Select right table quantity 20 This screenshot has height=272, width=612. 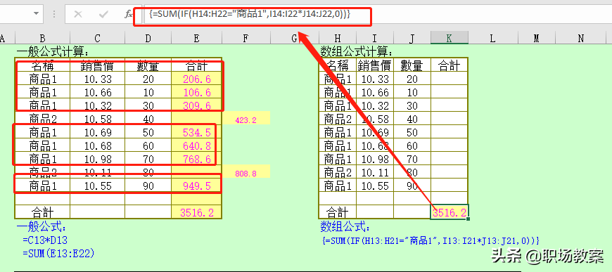[x=412, y=79]
